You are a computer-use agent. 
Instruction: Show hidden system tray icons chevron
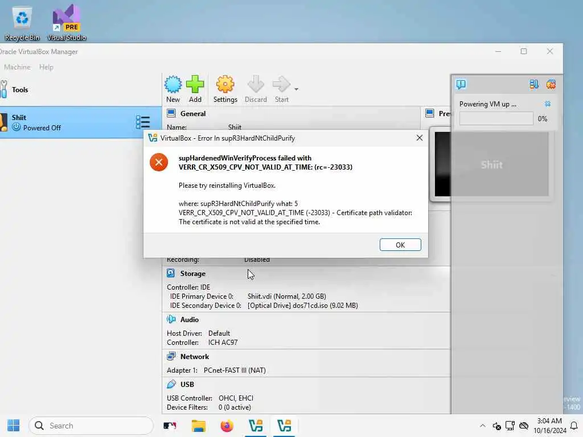[482, 426]
